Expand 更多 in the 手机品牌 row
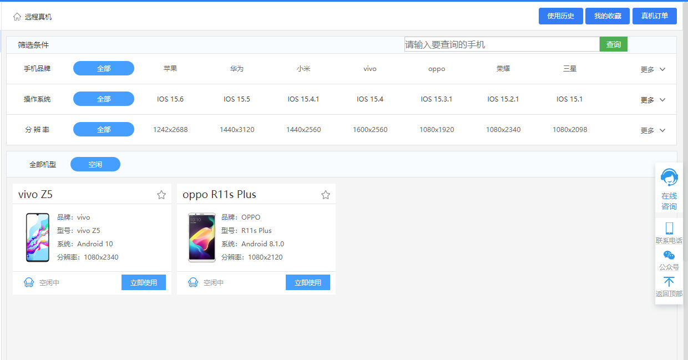This screenshot has height=360, width=688. (x=653, y=69)
